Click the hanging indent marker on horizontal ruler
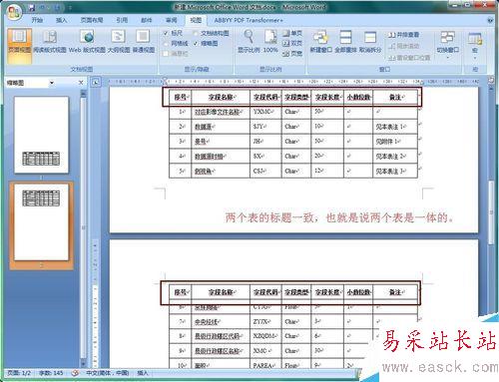The image size is (499, 382). tap(165, 83)
